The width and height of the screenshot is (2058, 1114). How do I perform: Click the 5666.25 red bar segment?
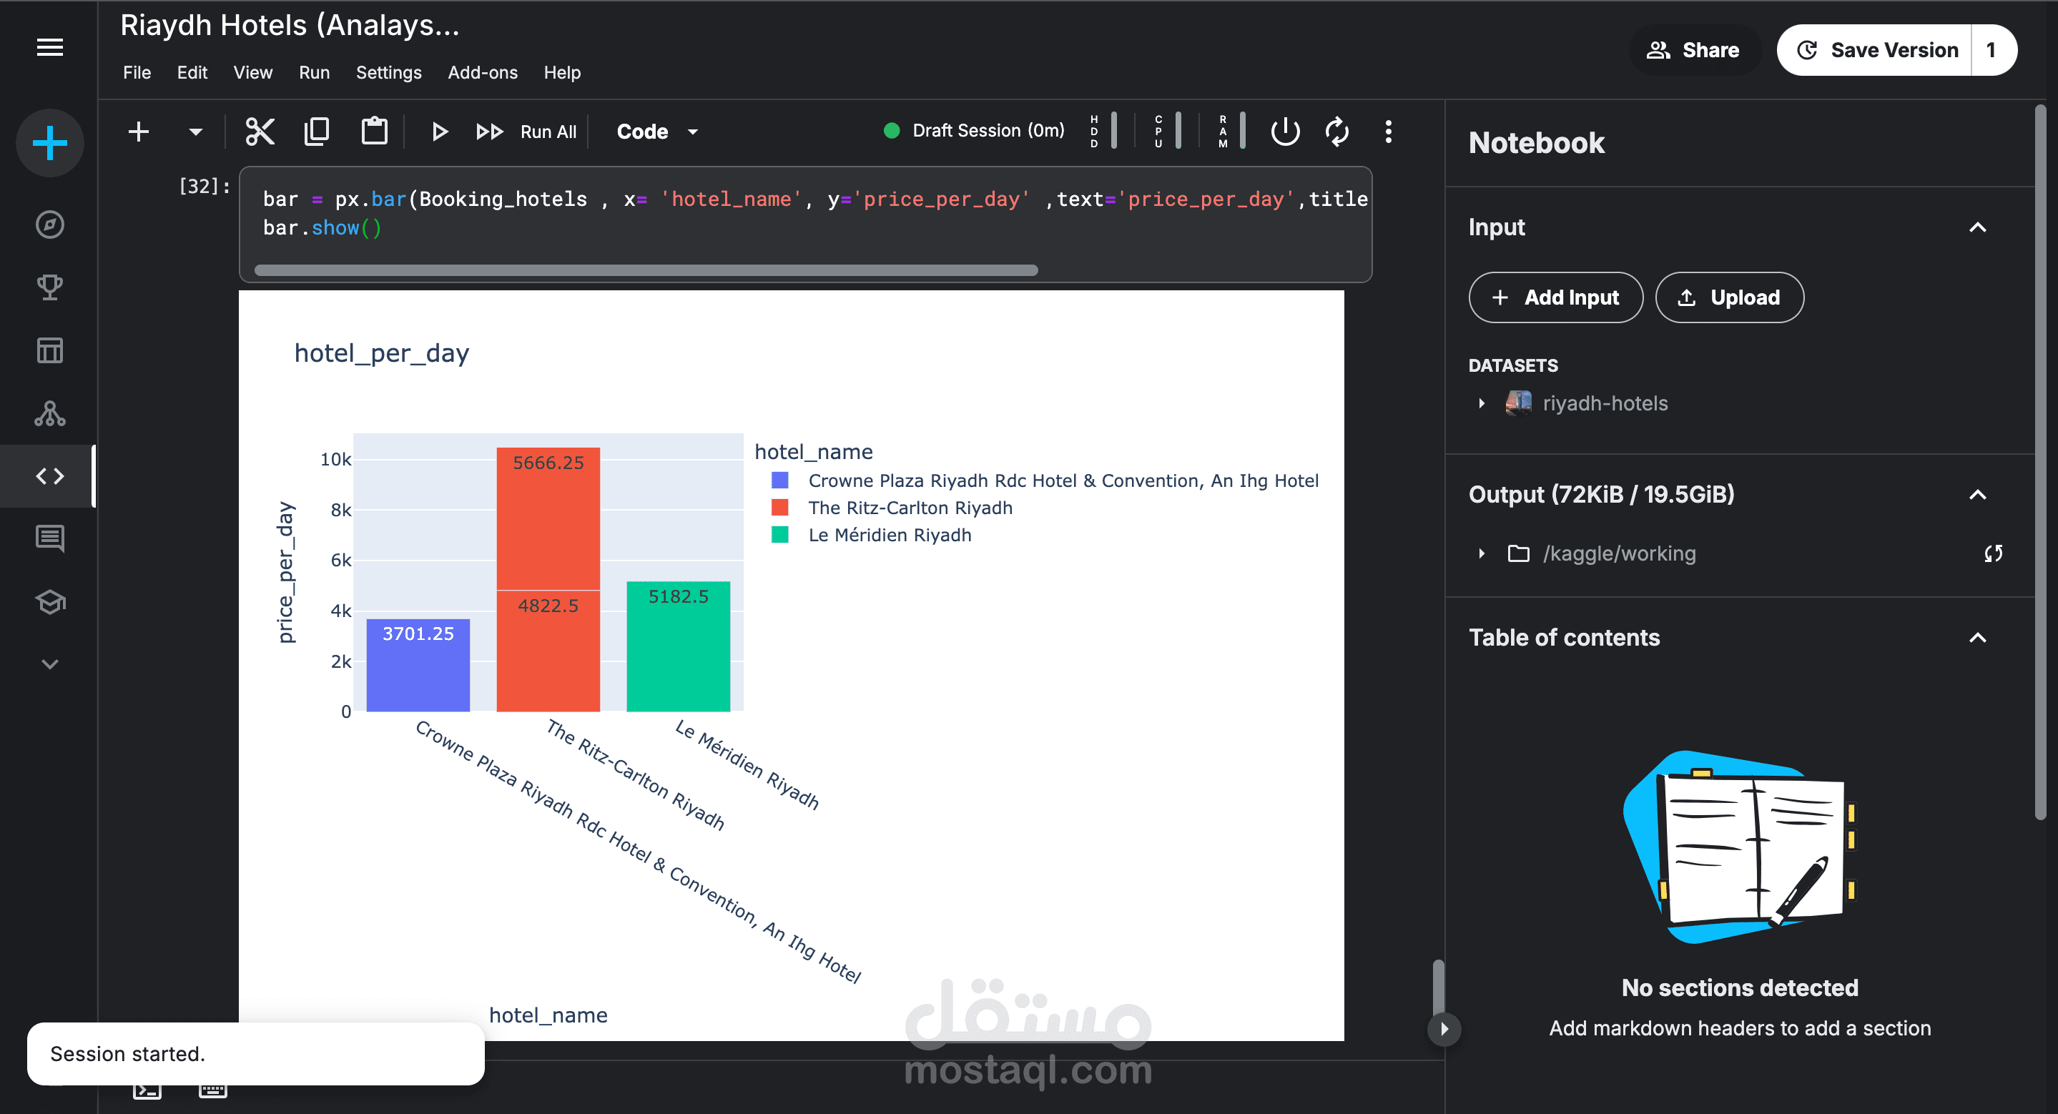[548, 519]
